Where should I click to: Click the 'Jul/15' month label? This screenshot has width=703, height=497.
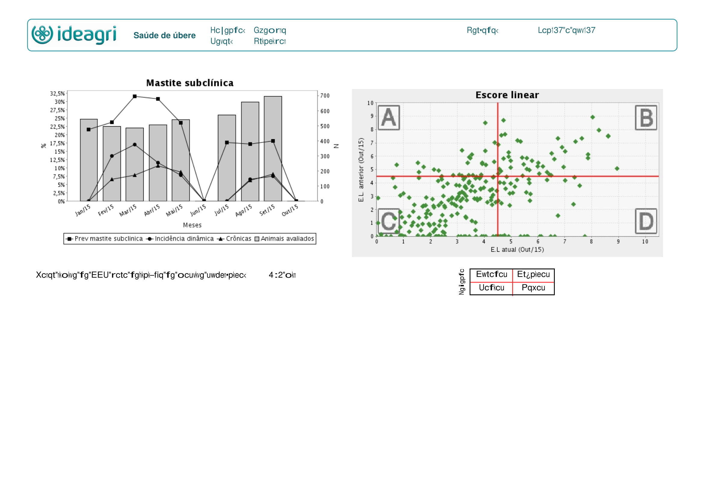tap(222, 210)
